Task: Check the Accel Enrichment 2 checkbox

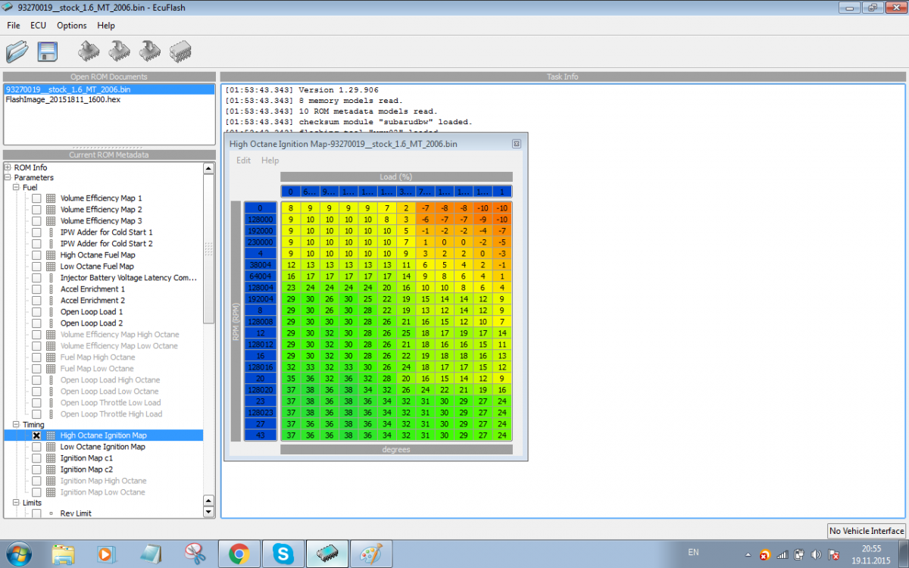Action: click(x=36, y=301)
